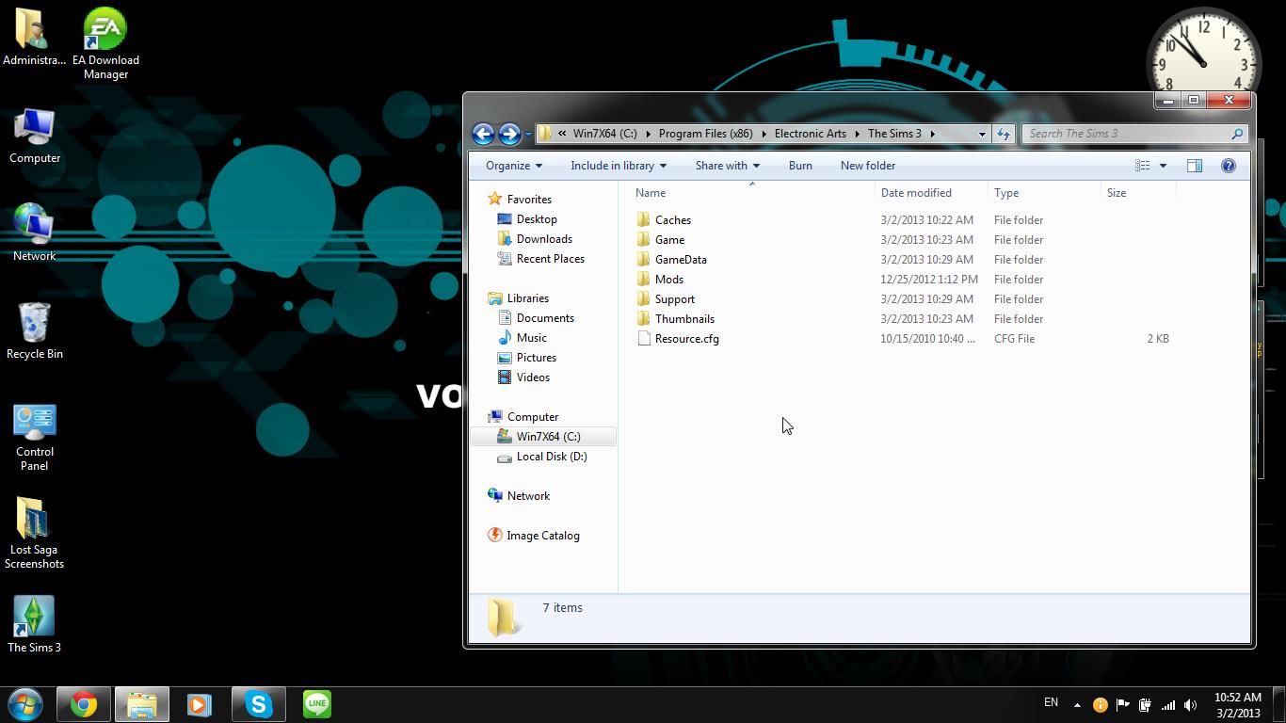Select The Sims 3 desktop shortcut
Screen dimensions: 1286x723
point(35,625)
